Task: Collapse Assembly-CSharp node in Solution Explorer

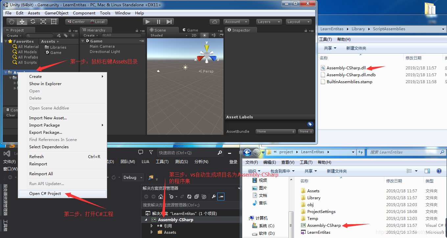Action: coord(146,220)
